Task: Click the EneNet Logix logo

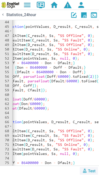Action: click(x=10, y=5)
